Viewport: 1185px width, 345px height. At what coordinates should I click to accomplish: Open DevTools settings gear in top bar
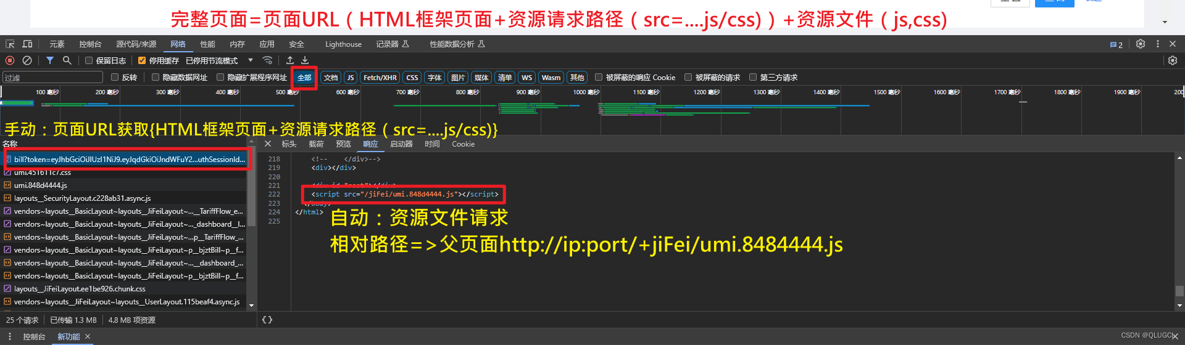(x=1141, y=44)
